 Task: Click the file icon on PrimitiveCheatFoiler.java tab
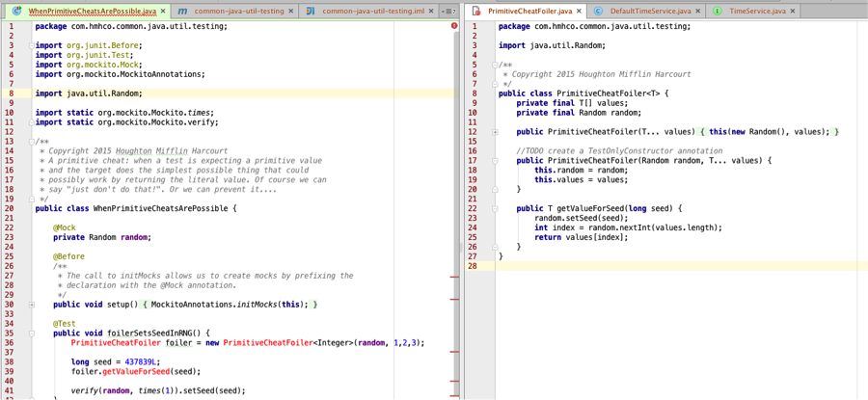click(x=477, y=11)
